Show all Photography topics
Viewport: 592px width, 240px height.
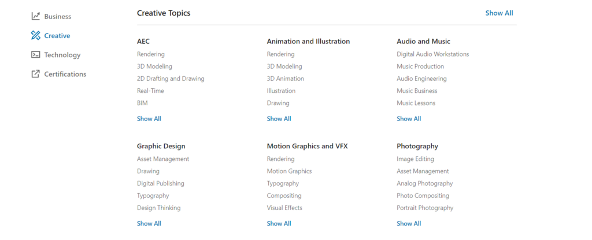point(409,223)
